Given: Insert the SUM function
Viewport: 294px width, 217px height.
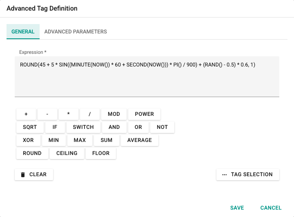Looking at the screenshot, I should [x=107, y=140].
